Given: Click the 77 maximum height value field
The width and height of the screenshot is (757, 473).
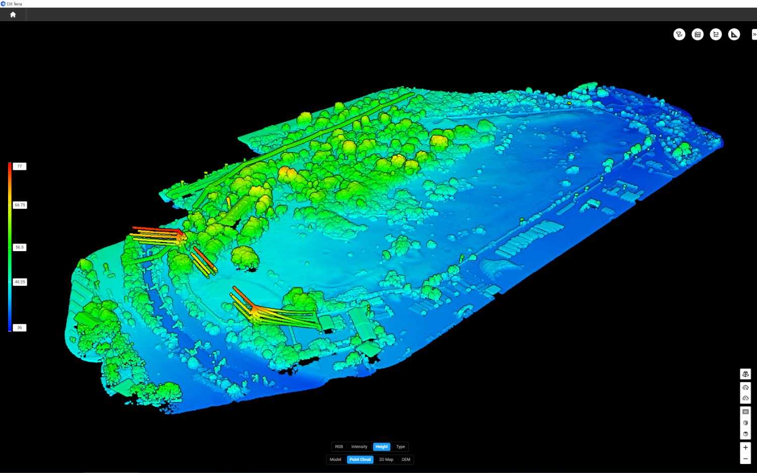Looking at the screenshot, I should coord(20,166).
